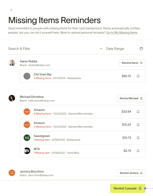This screenshot has width=153, height=196.
Task: Click Jennica Bocchino's orange J avatar
Action: coord(12,173)
